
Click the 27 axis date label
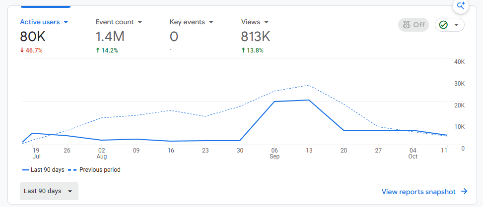(378, 151)
